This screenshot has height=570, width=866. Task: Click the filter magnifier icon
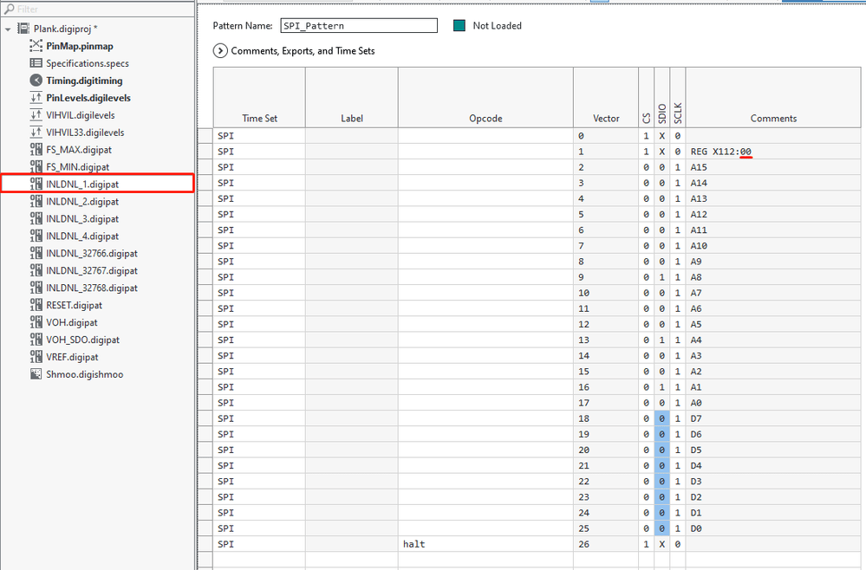click(x=9, y=9)
